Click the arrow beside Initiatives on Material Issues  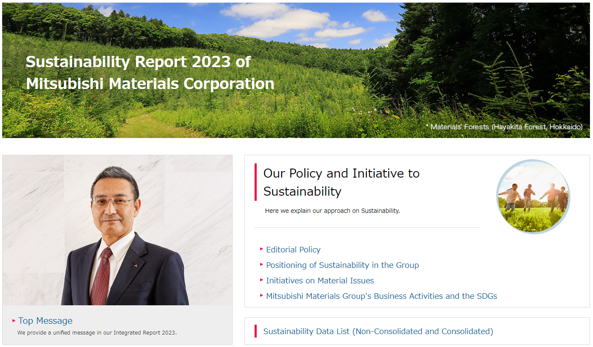[262, 280]
